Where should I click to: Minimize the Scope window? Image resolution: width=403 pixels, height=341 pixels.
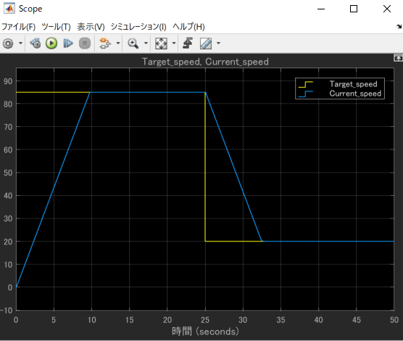click(x=321, y=9)
